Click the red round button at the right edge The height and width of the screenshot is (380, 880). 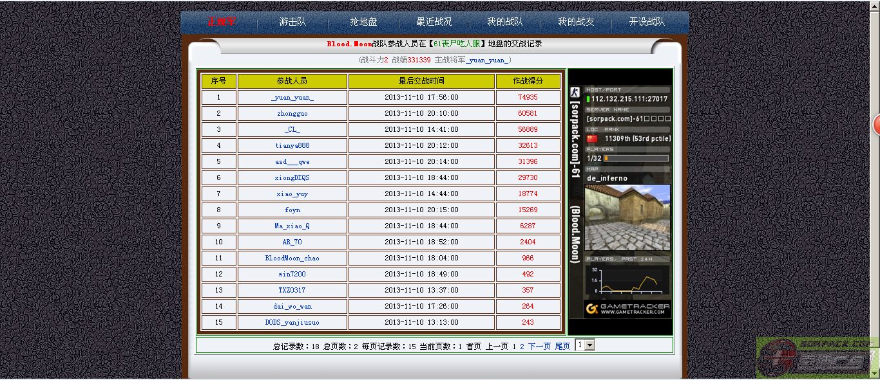pyautogui.click(x=877, y=125)
